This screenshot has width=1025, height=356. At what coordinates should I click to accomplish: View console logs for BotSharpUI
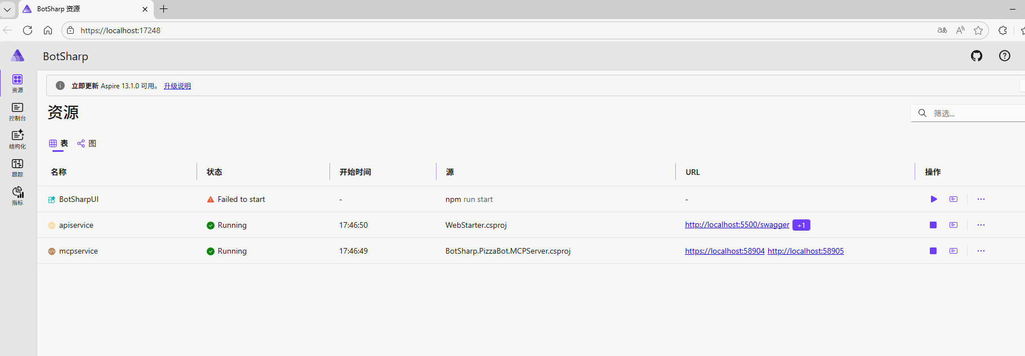[x=953, y=199]
